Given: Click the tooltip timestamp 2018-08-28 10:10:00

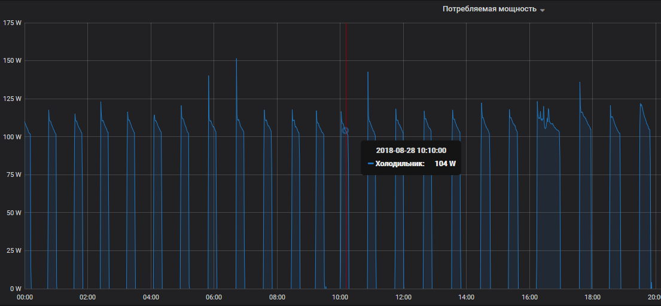Looking at the screenshot, I should 411,150.
